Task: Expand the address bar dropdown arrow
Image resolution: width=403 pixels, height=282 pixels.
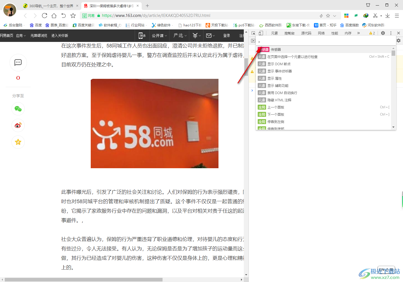Action: [335, 16]
